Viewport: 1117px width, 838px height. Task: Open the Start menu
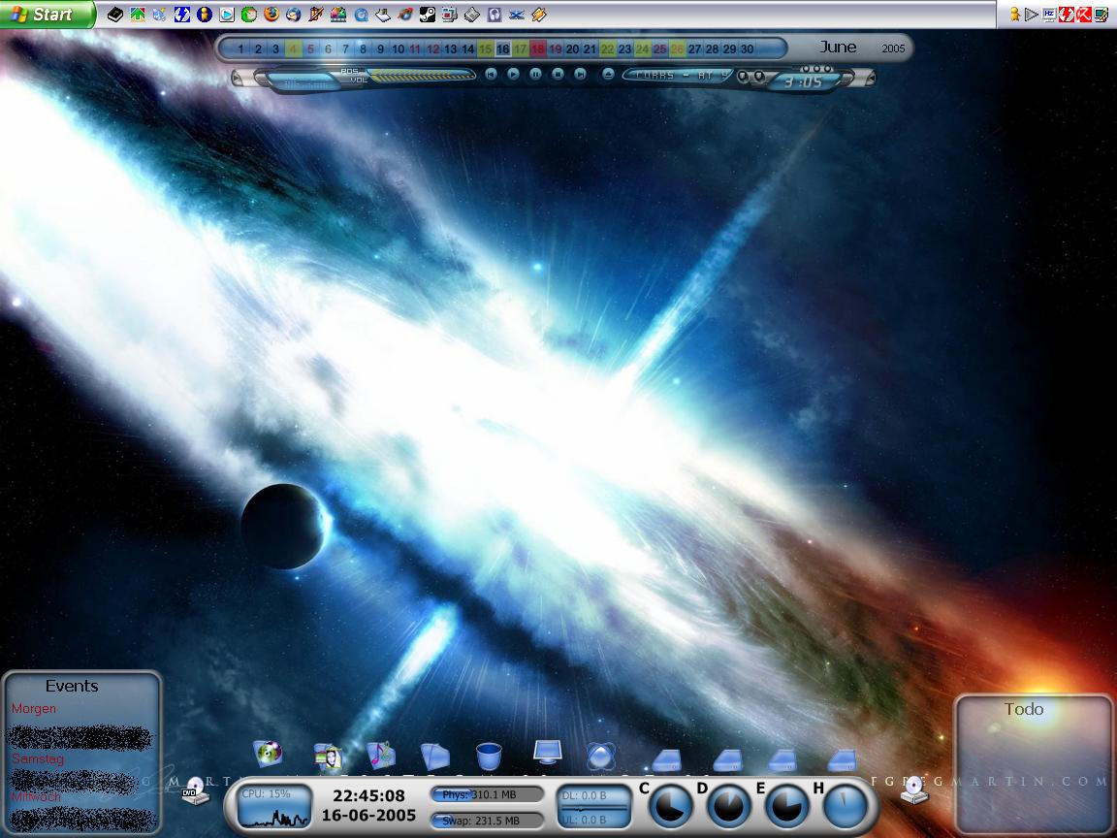click(47, 15)
